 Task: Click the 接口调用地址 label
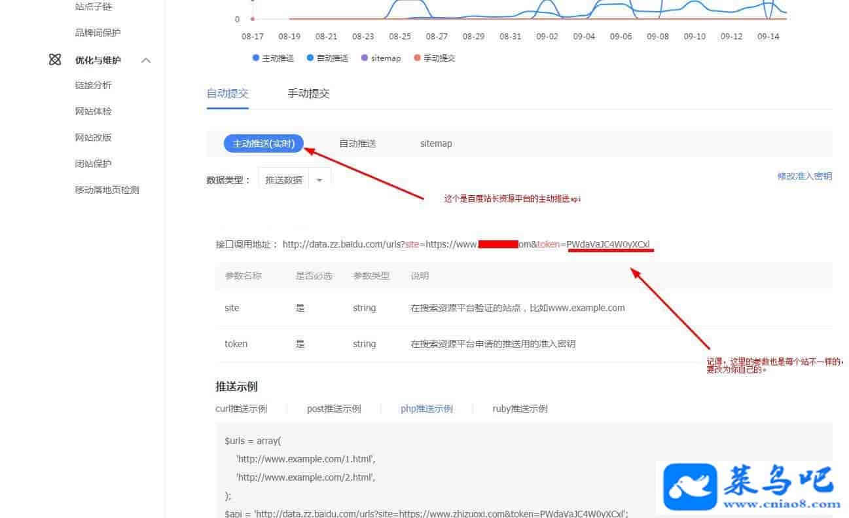[x=247, y=244]
